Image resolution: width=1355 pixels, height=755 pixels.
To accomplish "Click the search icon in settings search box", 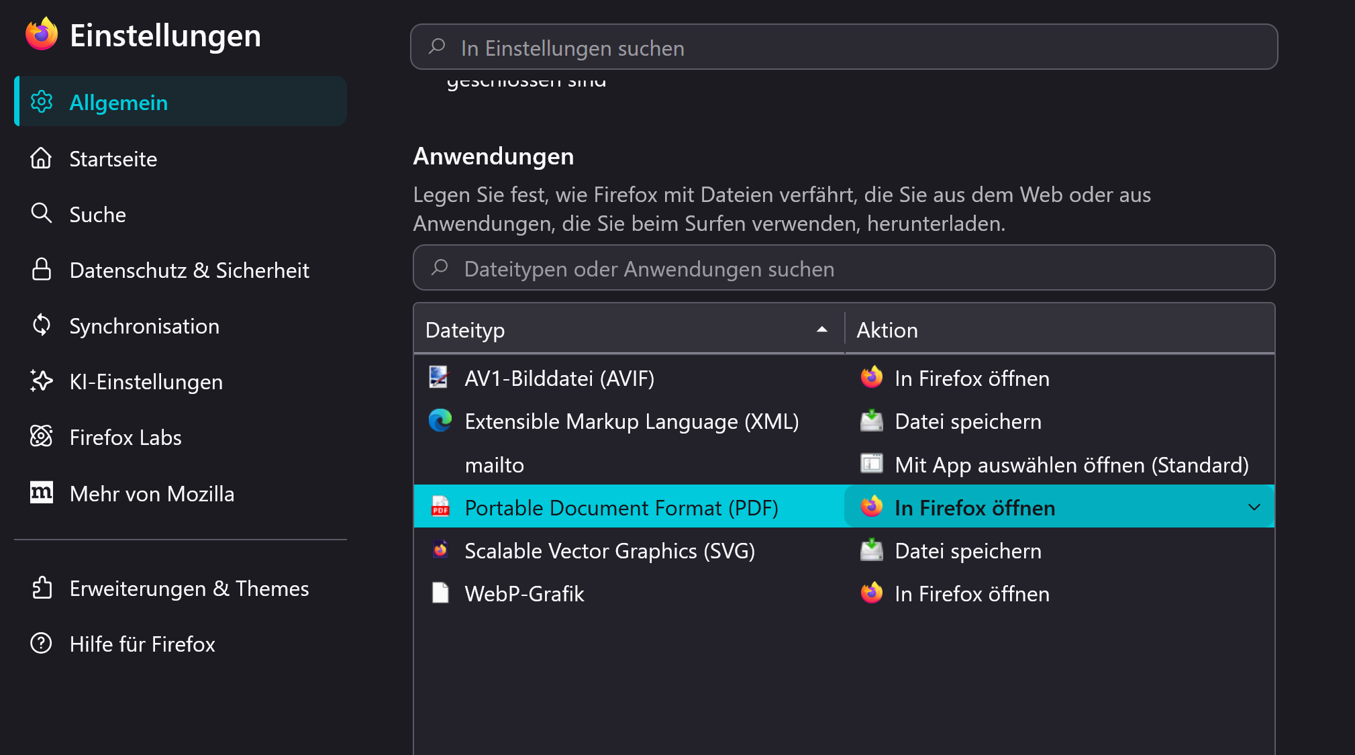I will point(438,46).
